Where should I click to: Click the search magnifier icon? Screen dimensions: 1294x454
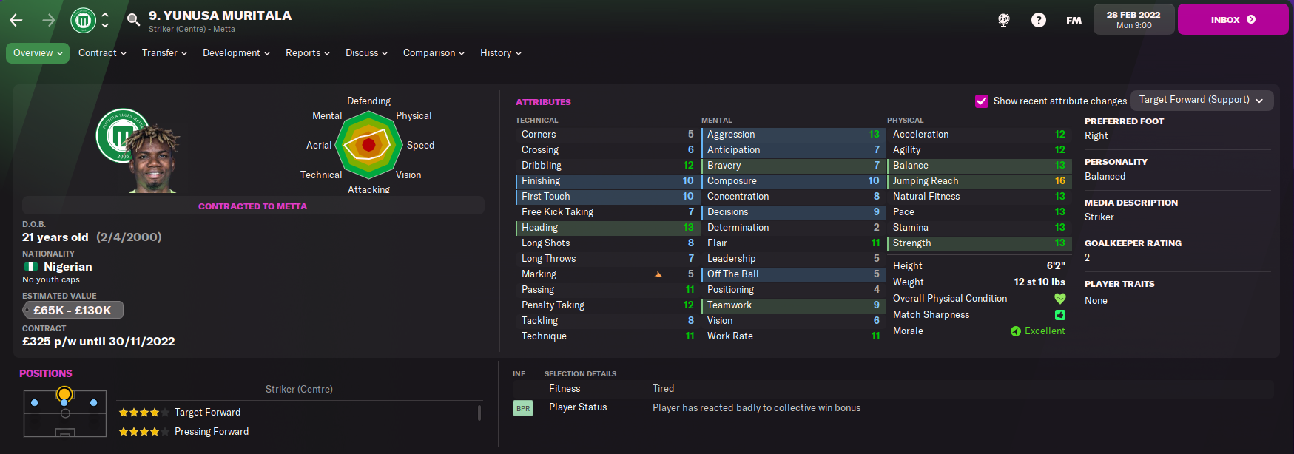click(133, 20)
